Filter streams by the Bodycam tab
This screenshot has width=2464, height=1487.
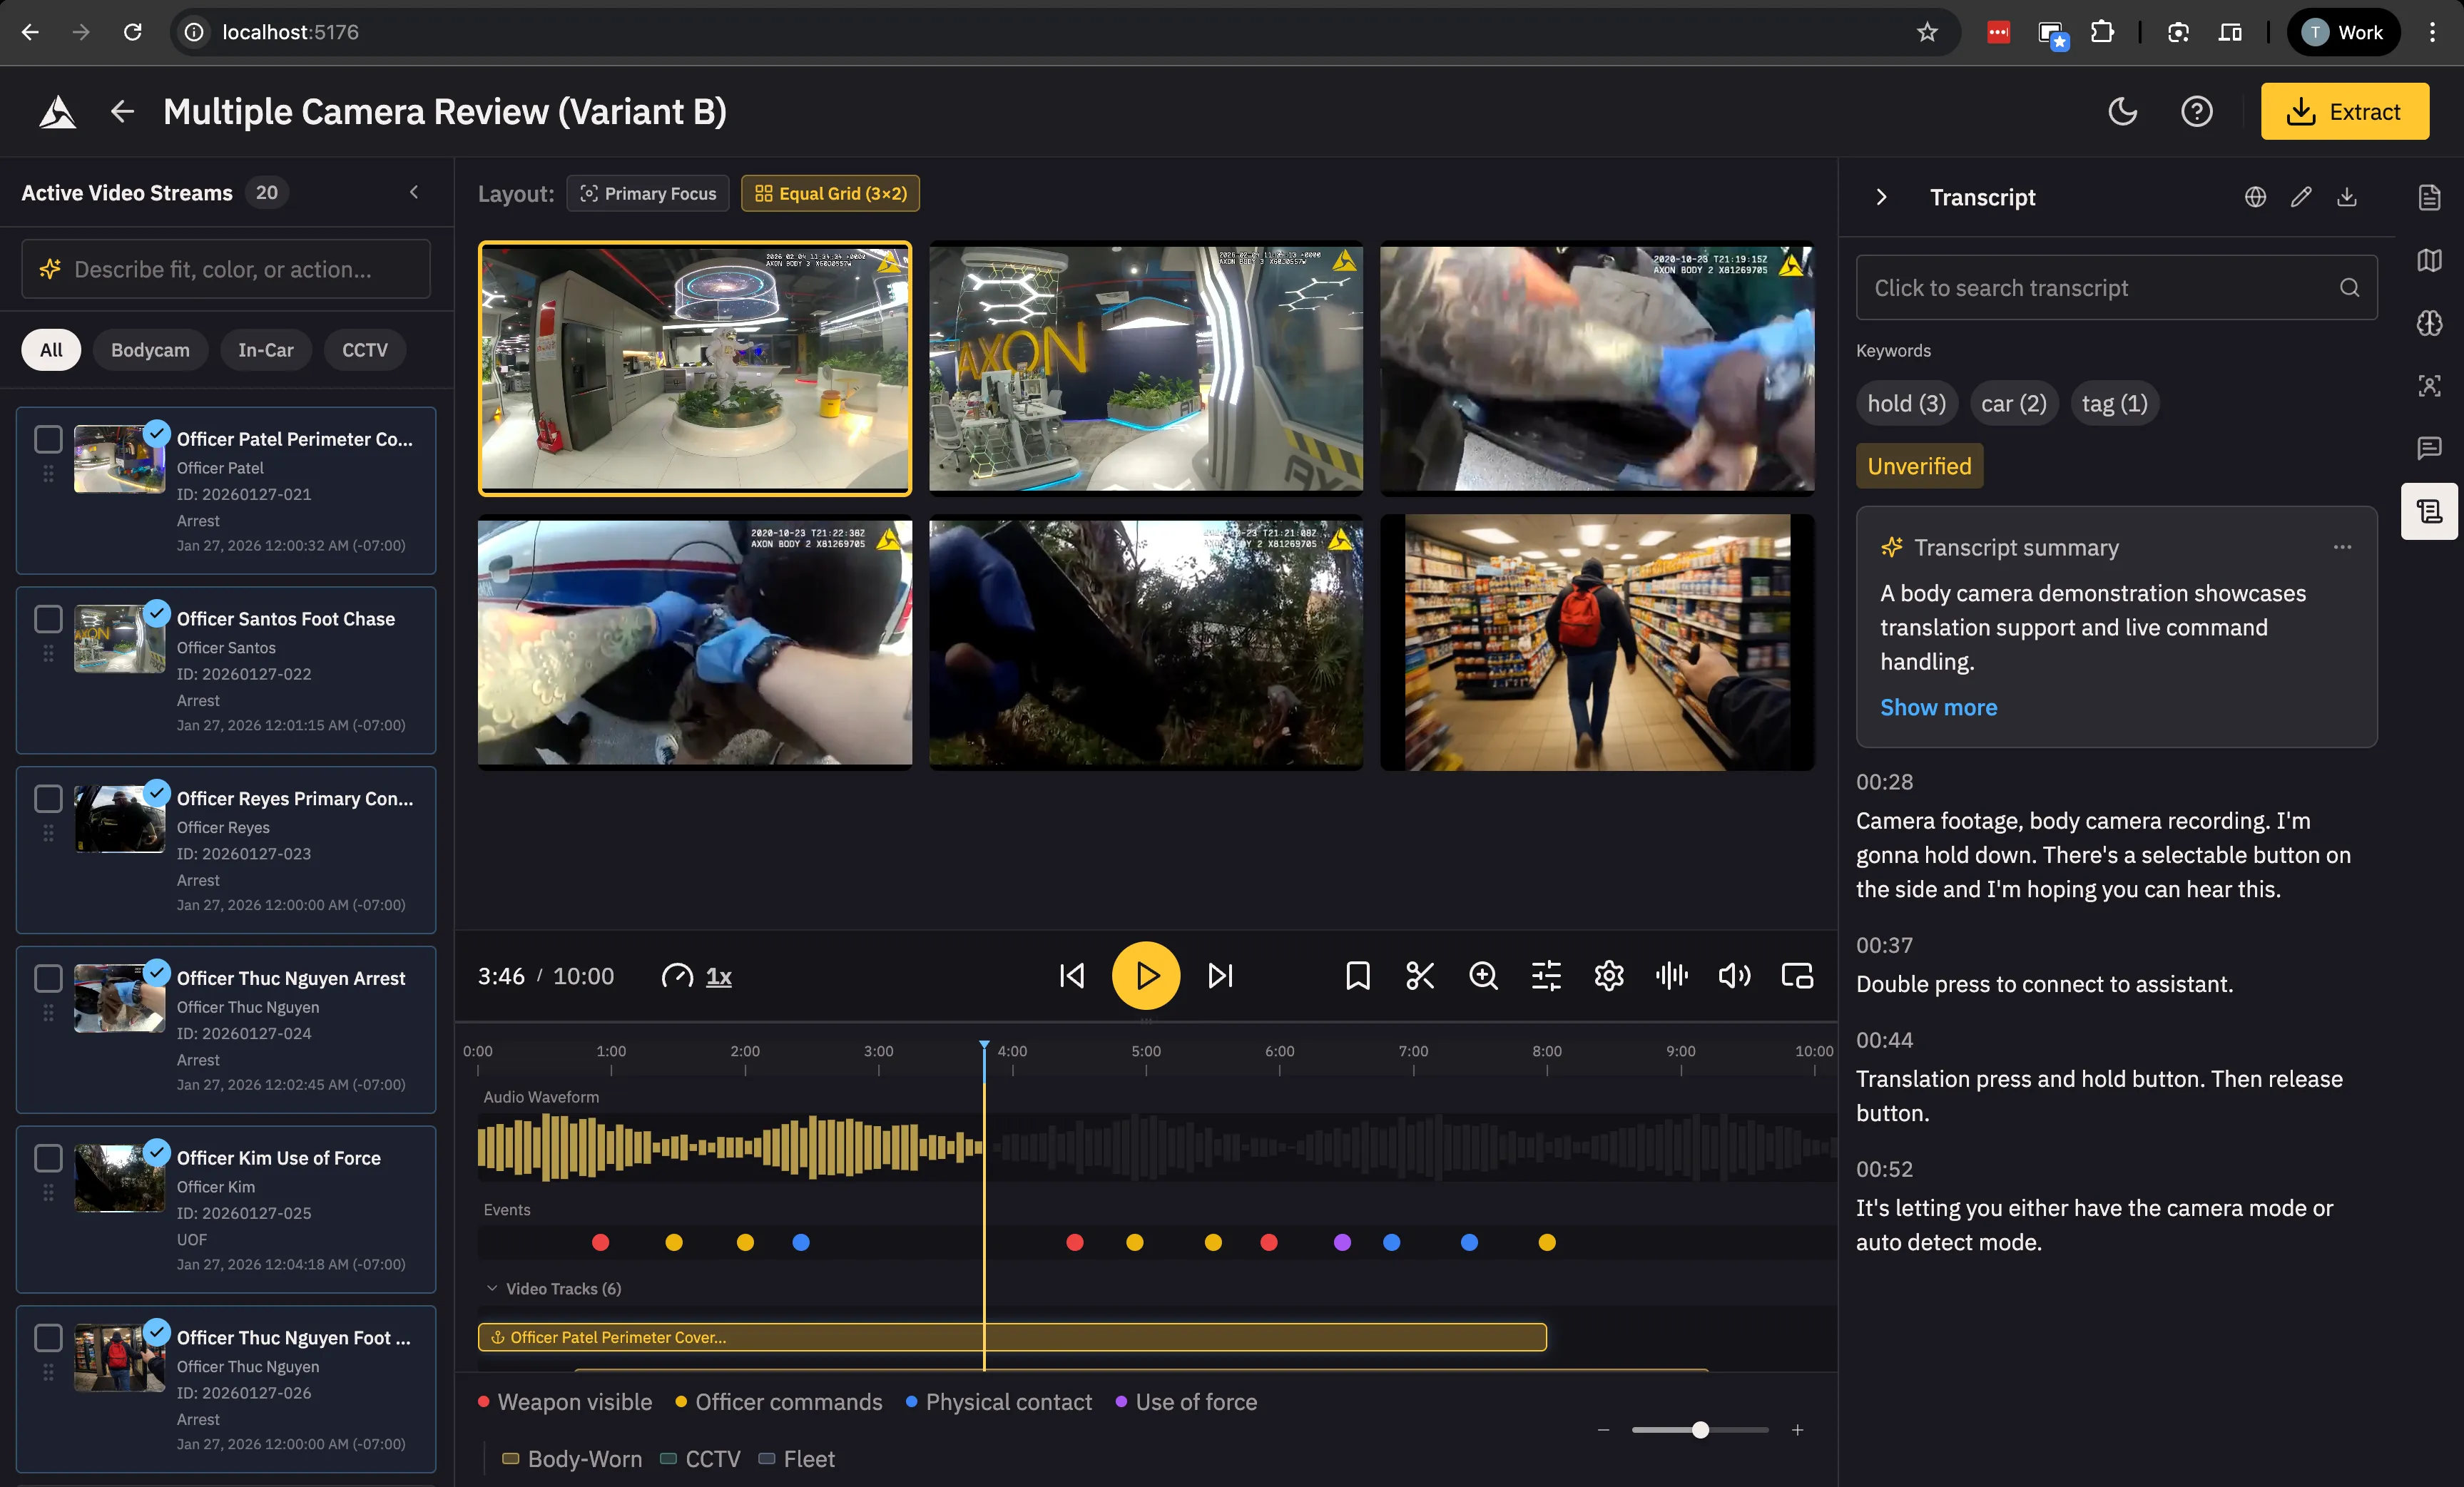coord(150,350)
